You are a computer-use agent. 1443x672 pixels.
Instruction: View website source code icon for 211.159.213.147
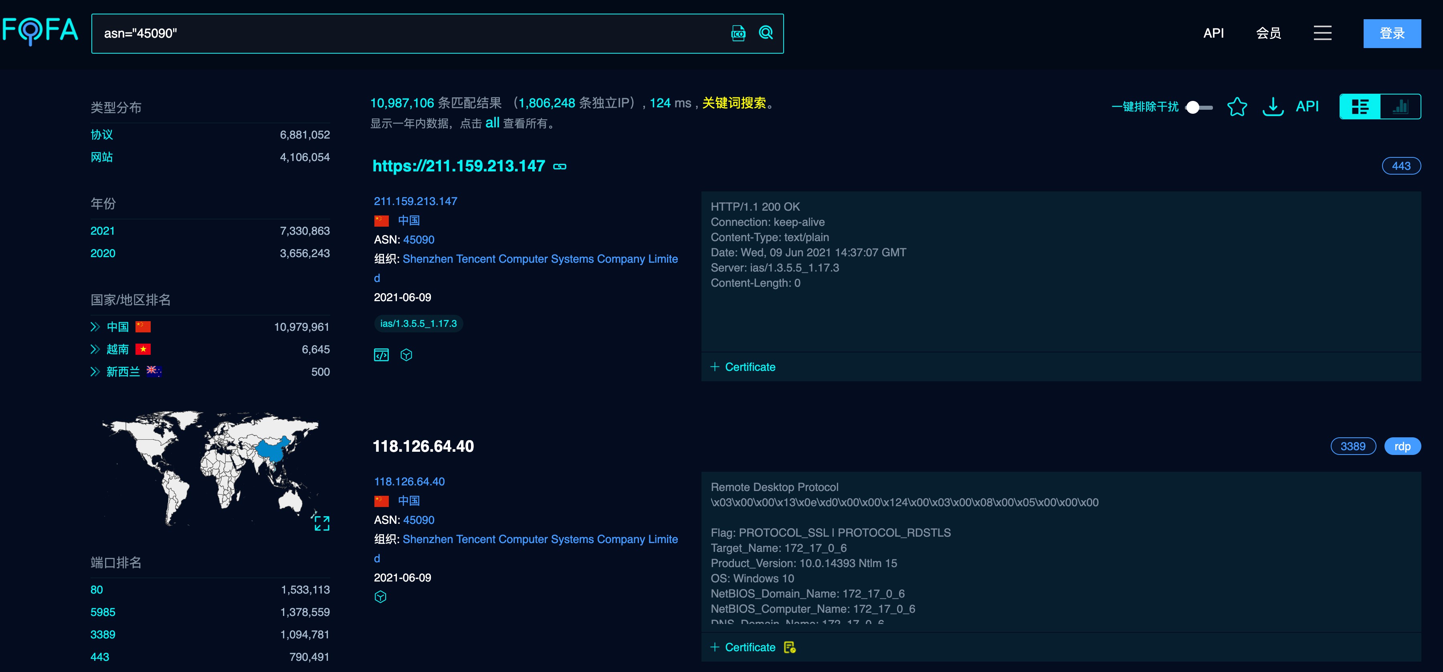pyautogui.click(x=381, y=355)
